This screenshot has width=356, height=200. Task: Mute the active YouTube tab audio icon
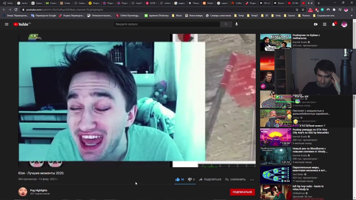coord(308,3)
